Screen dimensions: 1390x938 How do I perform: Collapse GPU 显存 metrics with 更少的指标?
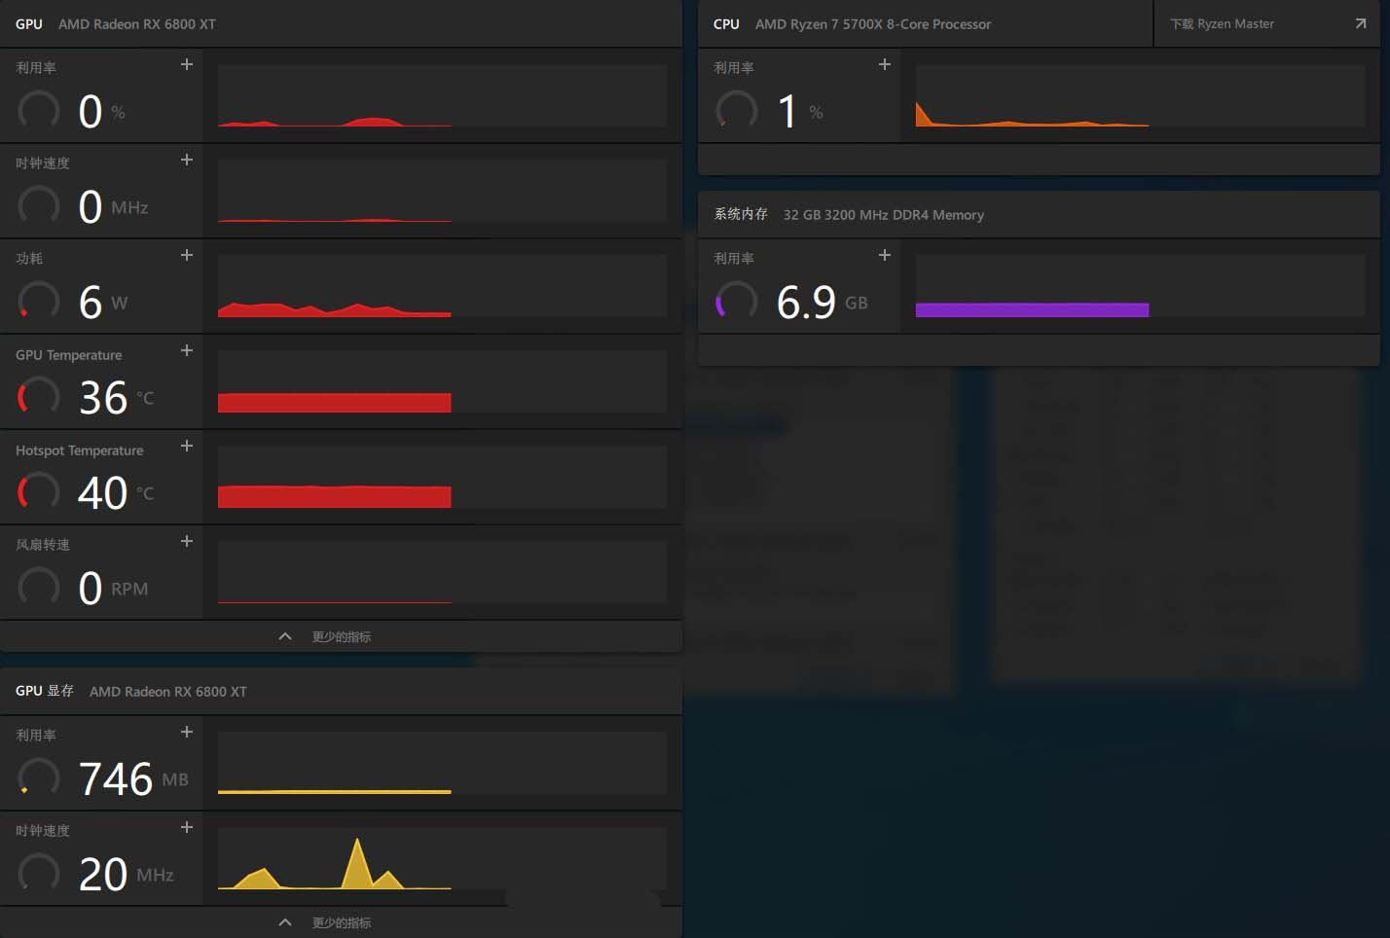pyautogui.click(x=326, y=922)
